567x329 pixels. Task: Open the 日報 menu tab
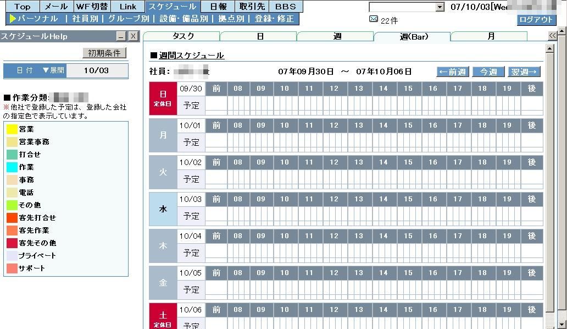[x=218, y=7]
